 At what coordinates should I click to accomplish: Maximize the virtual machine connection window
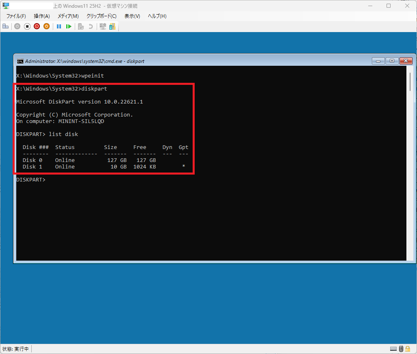pyautogui.click(x=389, y=6)
